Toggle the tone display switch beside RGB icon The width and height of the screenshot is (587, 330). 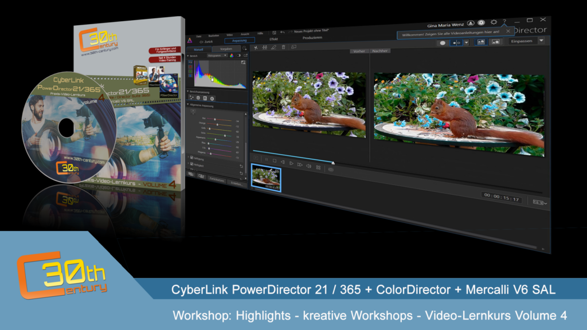tap(238, 56)
